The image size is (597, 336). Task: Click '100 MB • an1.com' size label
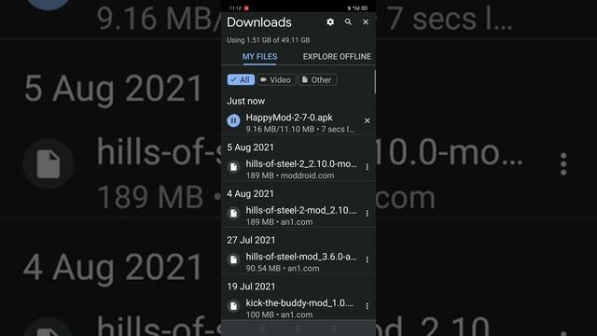tap(279, 315)
